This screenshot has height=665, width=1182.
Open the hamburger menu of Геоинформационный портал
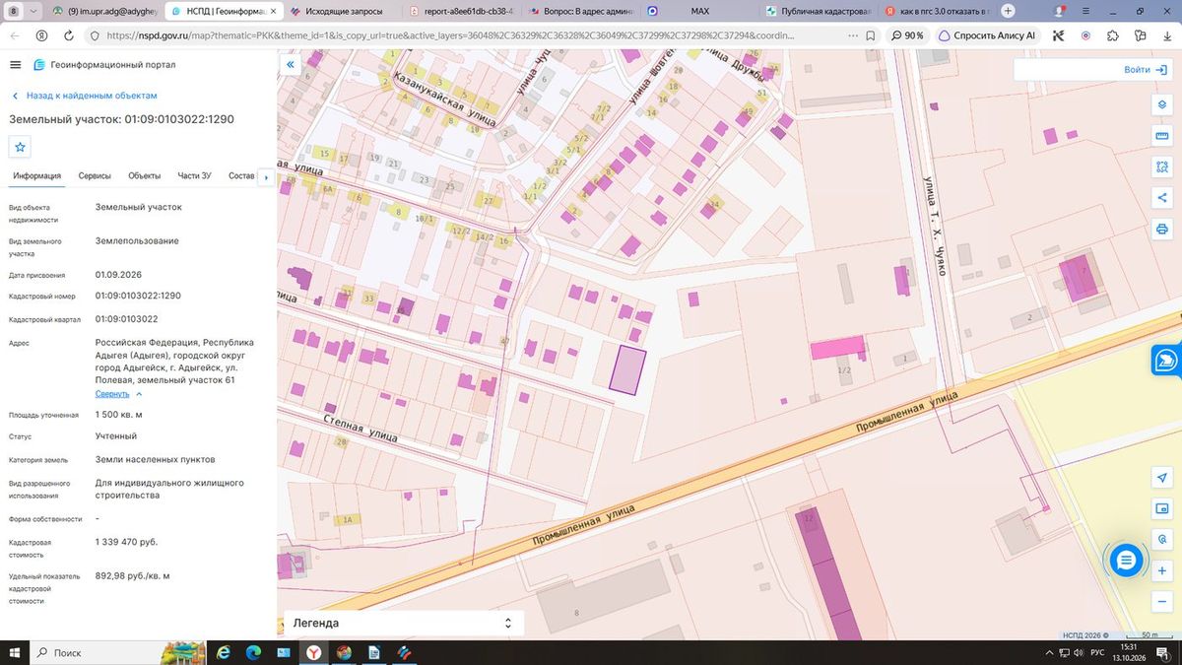tap(15, 65)
